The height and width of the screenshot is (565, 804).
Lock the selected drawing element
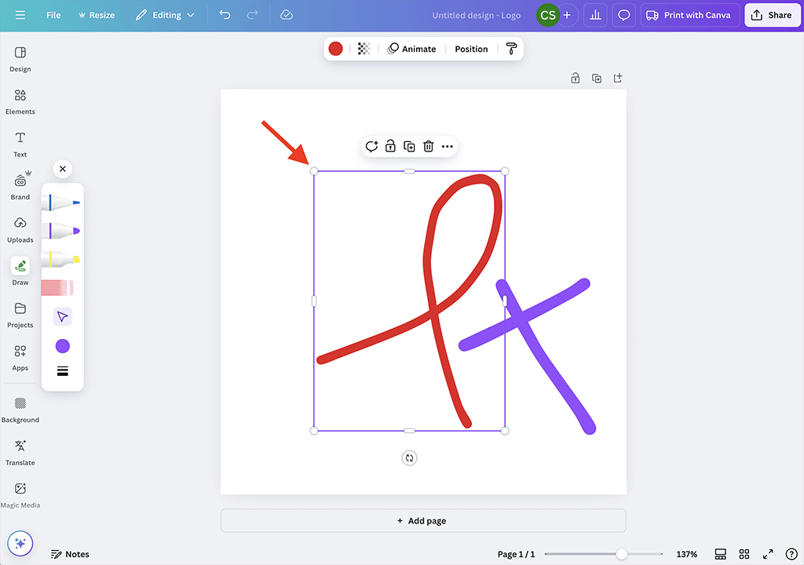(x=390, y=147)
